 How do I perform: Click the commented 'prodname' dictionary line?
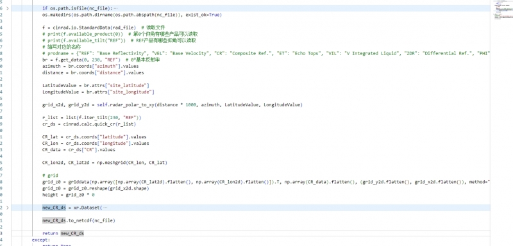(265, 53)
